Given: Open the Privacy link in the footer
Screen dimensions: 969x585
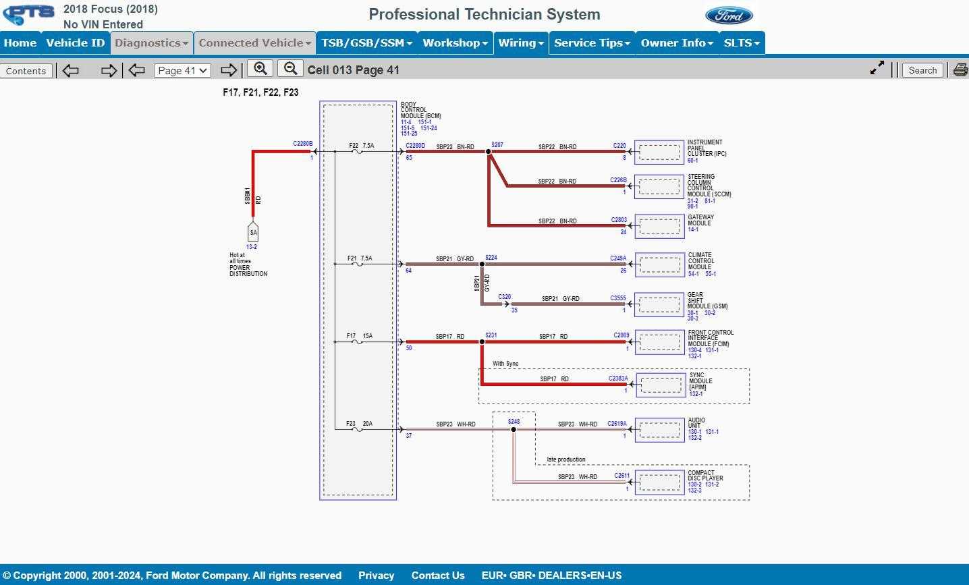Looking at the screenshot, I should [376, 576].
